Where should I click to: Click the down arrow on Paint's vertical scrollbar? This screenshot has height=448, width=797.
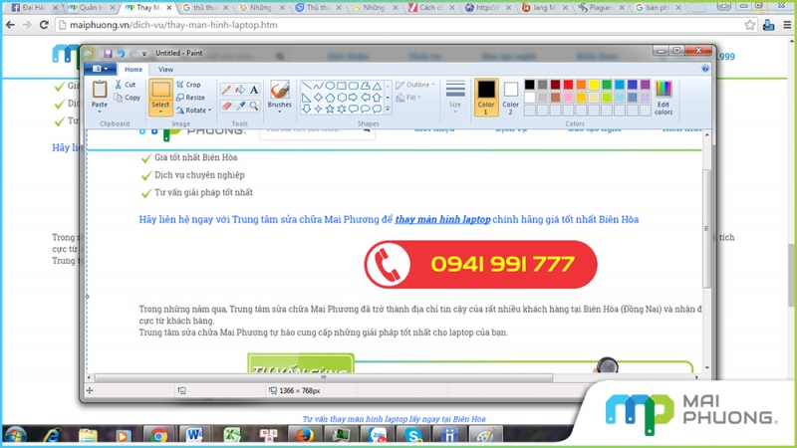(x=706, y=367)
